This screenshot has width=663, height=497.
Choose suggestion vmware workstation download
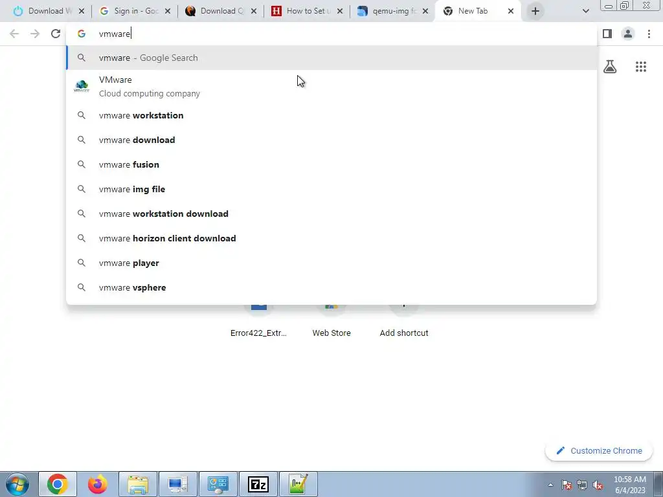[331, 214]
